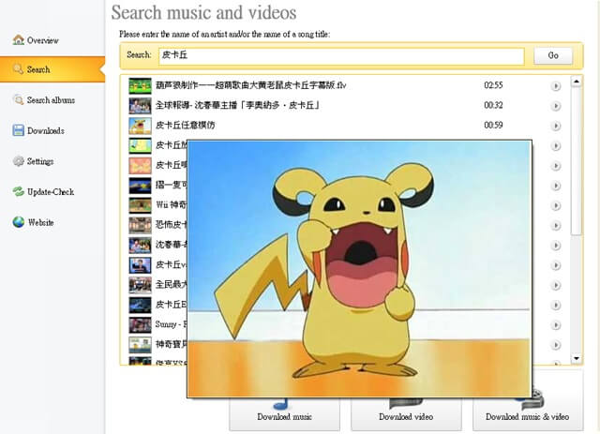The width and height of the screenshot is (600, 434).
Task: Click the Pikachu video preview popup
Action: point(359,269)
